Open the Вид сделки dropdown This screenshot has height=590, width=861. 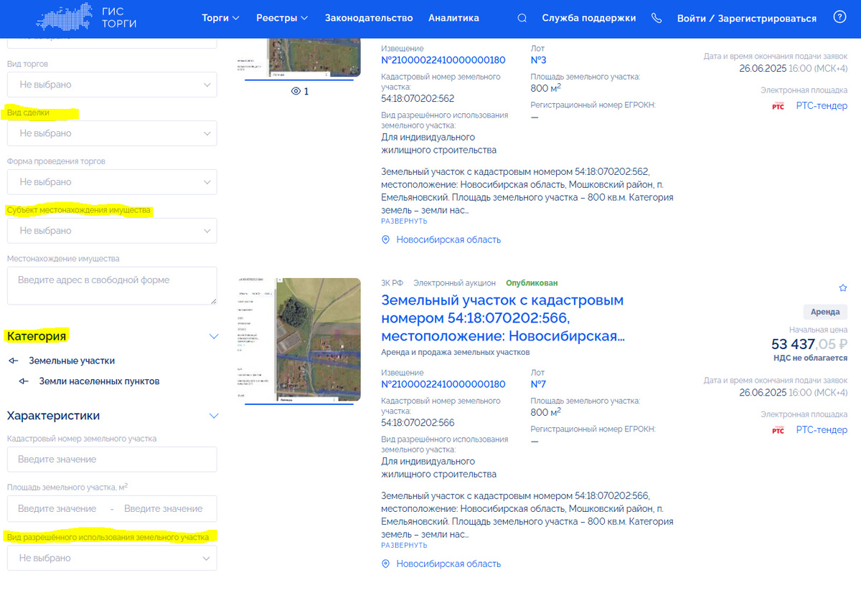(x=112, y=133)
